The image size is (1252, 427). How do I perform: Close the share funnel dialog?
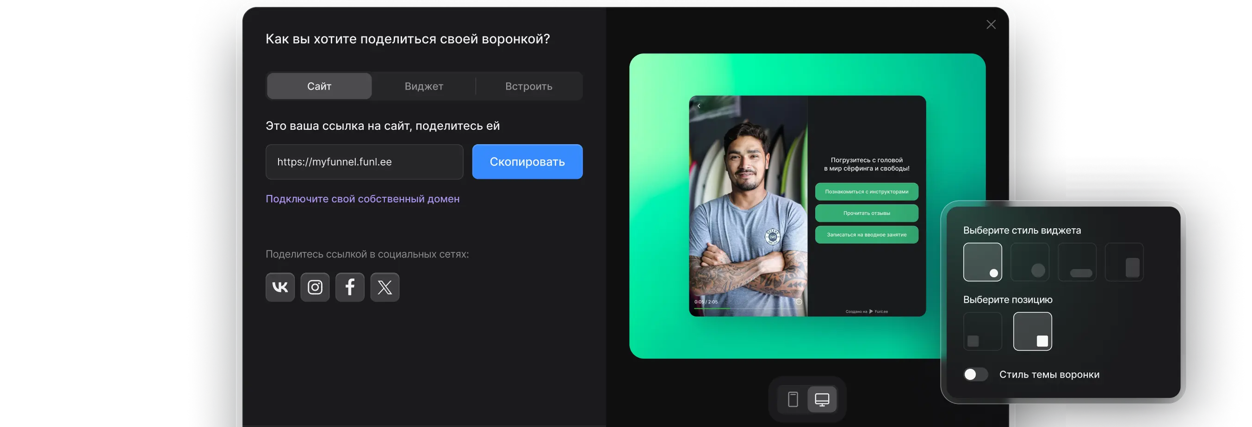click(991, 25)
